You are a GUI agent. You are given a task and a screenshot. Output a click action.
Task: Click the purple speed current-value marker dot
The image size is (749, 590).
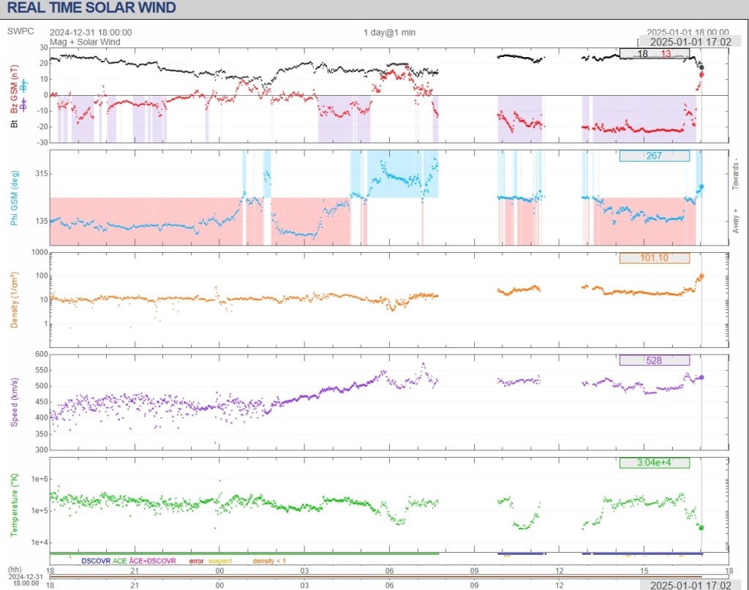click(701, 377)
